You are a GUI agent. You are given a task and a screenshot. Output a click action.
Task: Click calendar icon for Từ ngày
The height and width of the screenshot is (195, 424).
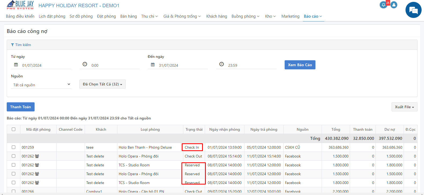pyautogui.click(x=16, y=65)
